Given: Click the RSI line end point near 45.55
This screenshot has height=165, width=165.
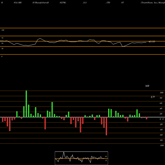Looking at the screenshot, I should click(x=146, y=42).
